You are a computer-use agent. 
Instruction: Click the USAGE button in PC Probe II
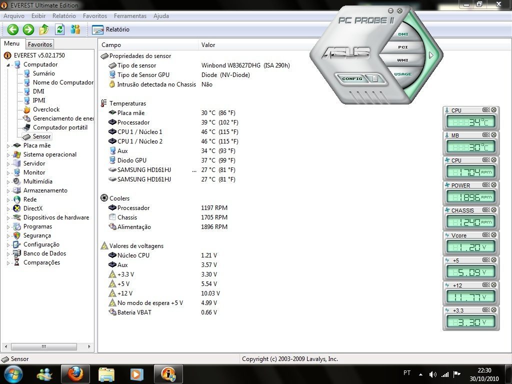[402, 74]
